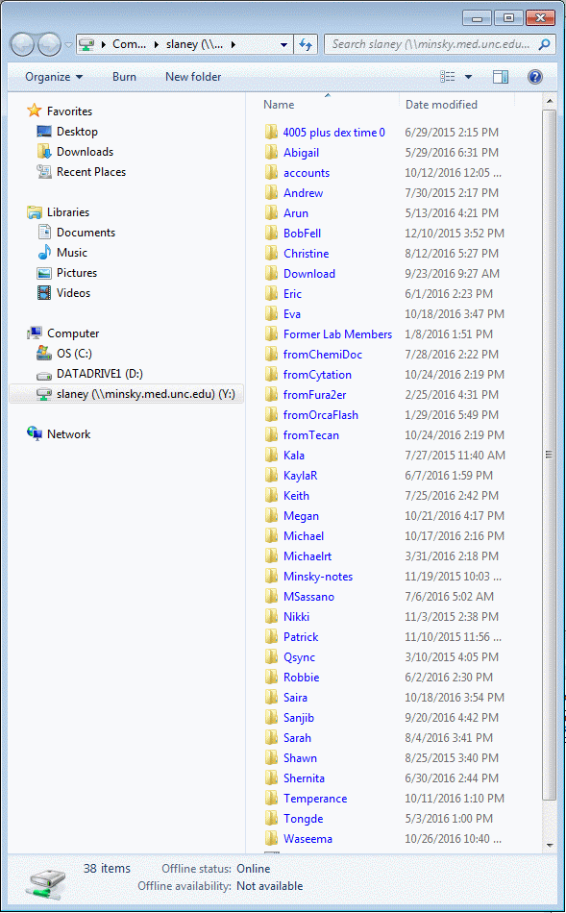This screenshot has width=566, height=913.
Task: Open the view options dropdown arrow
Action: (x=468, y=77)
